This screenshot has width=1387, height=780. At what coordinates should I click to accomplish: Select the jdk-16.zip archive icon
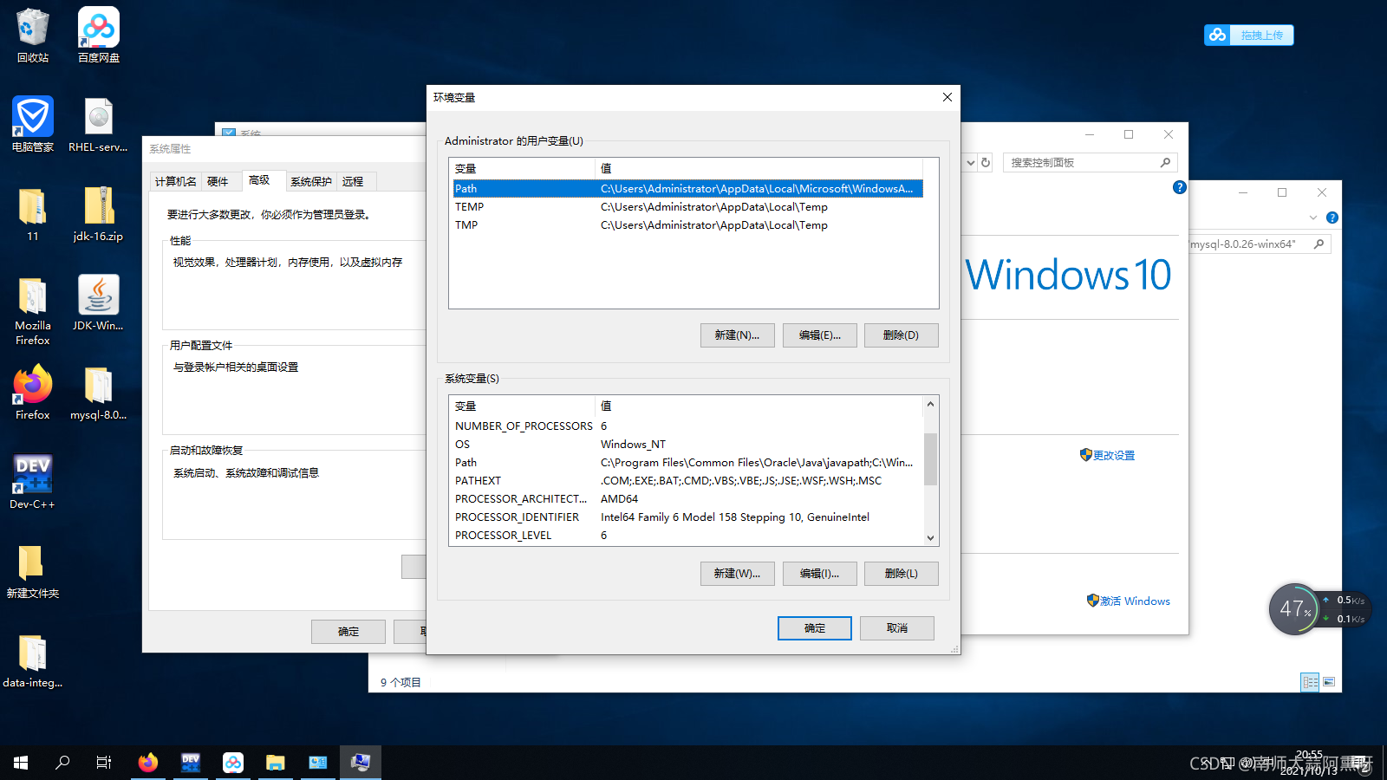pyautogui.click(x=98, y=214)
